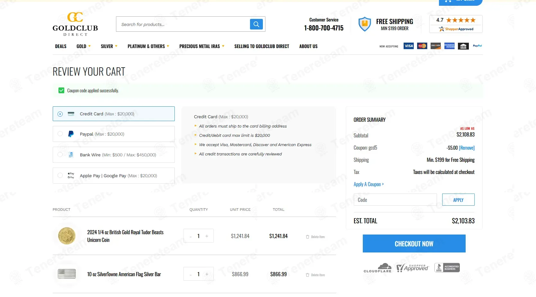This screenshot has height=297, width=536.
Task: Click the PayPal logo in header
Action: pyautogui.click(x=477, y=46)
